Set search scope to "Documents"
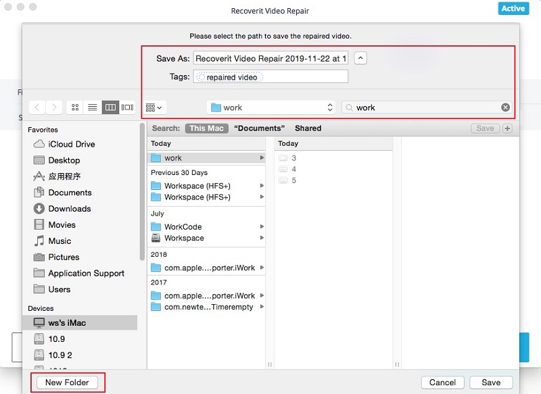 tap(260, 128)
